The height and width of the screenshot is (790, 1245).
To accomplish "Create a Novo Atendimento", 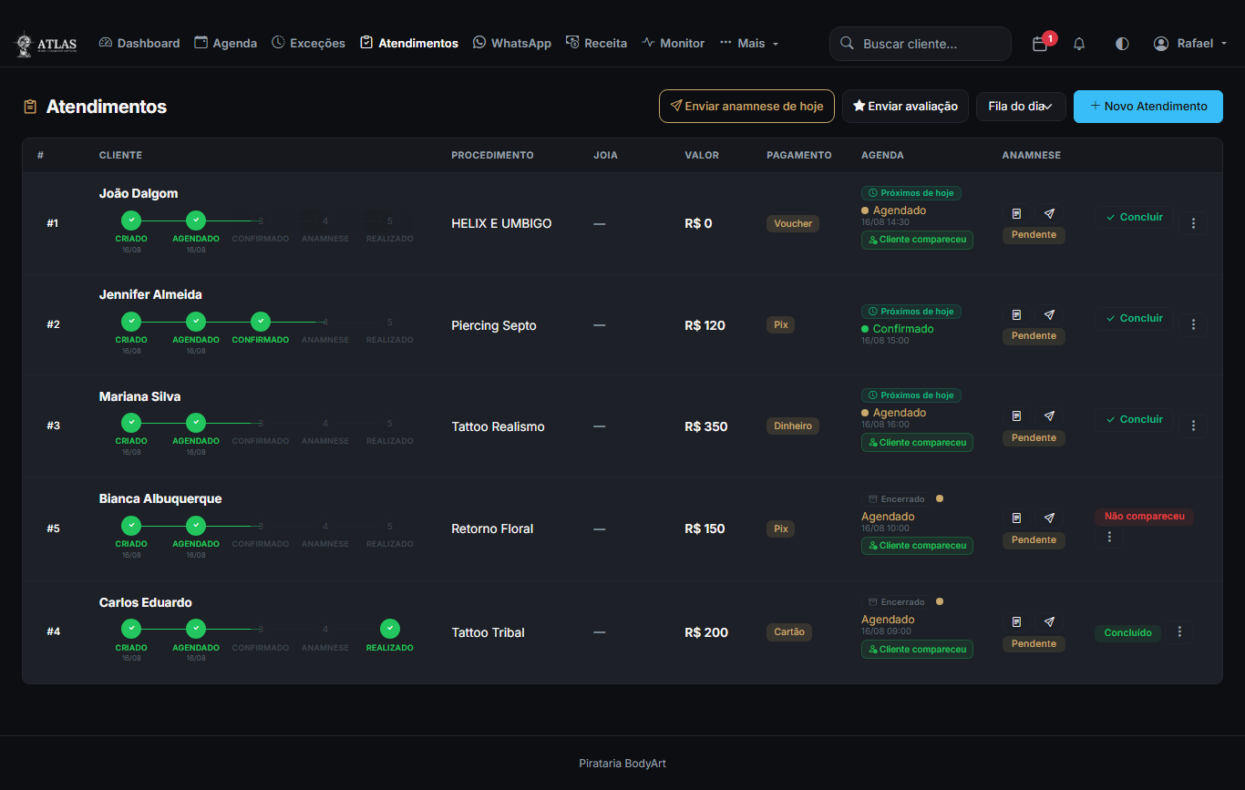I will coord(1147,107).
